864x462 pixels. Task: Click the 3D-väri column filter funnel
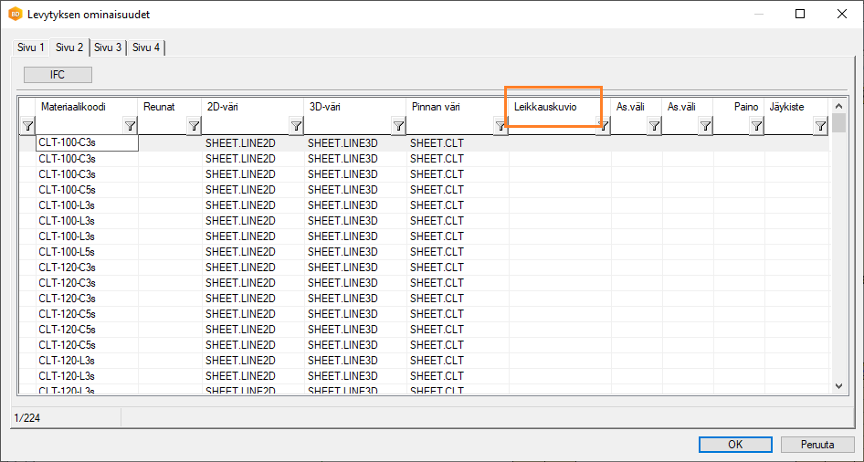[398, 126]
